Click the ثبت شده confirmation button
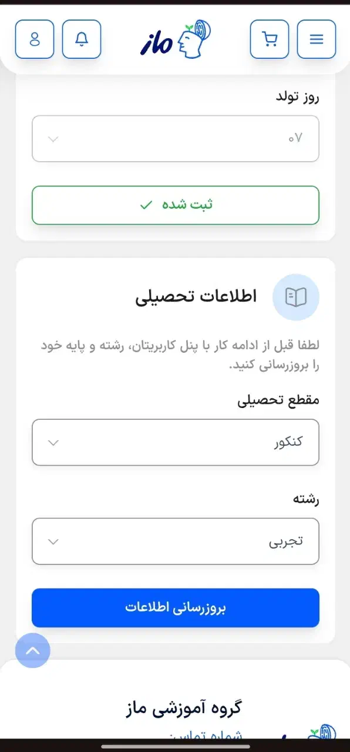350x752 pixels. click(x=175, y=205)
